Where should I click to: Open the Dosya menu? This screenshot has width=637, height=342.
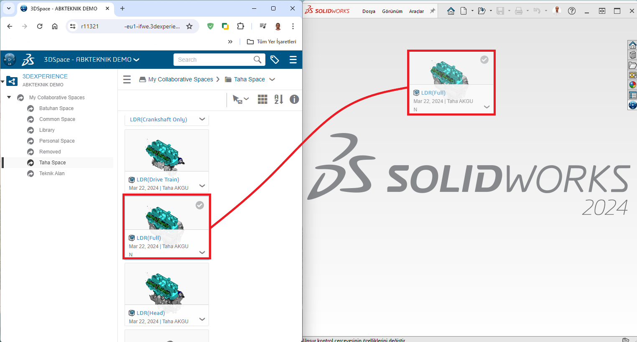[x=368, y=11]
